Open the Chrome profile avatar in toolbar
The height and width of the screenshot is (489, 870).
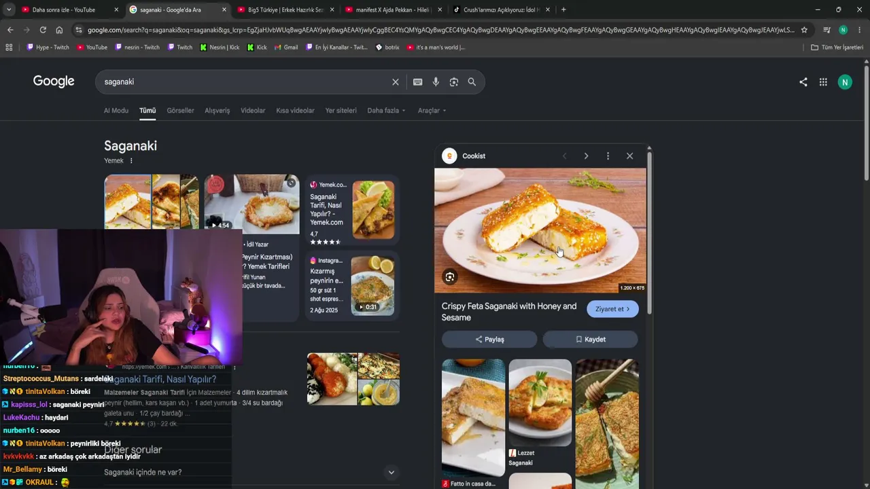tap(843, 30)
